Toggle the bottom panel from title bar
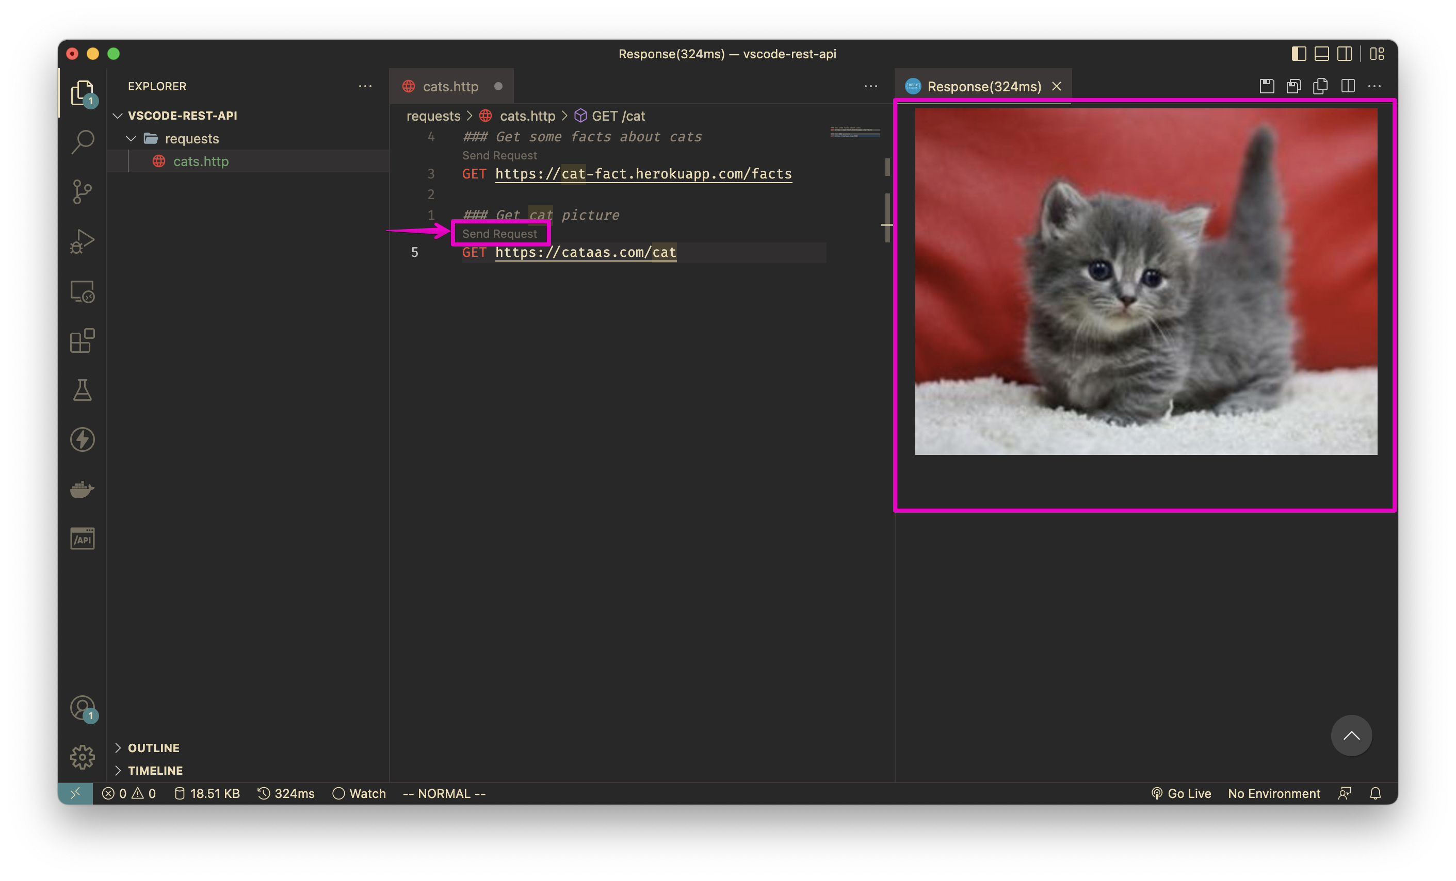The image size is (1456, 881). (x=1321, y=54)
